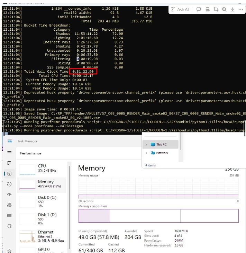Click the CPU mini graph thumbnail

click(x=27, y=169)
